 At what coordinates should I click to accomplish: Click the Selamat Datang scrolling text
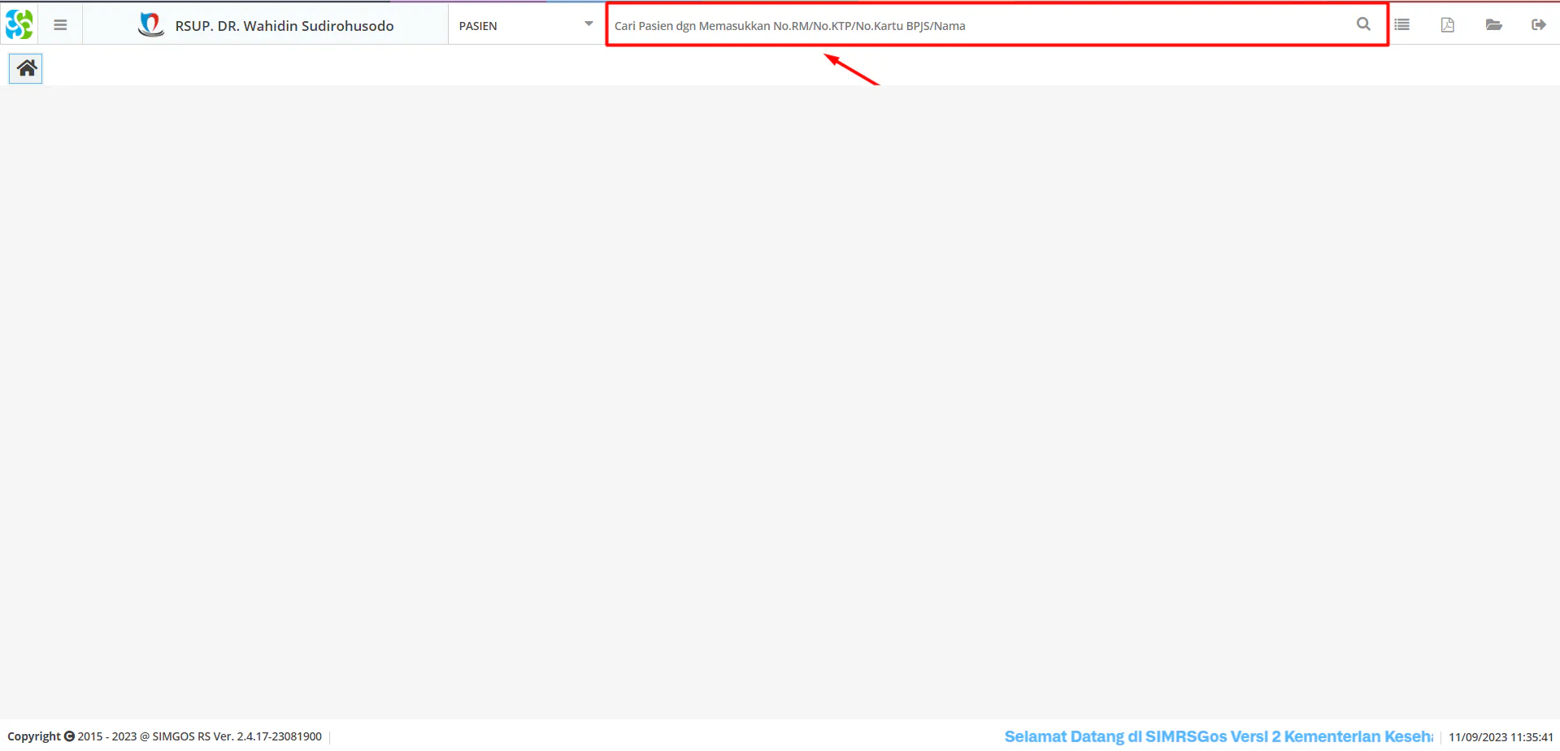pyautogui.click(x=1218, y=736)
